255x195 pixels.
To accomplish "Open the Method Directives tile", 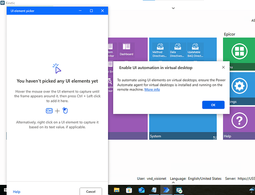I will click(x=160, y=50).
